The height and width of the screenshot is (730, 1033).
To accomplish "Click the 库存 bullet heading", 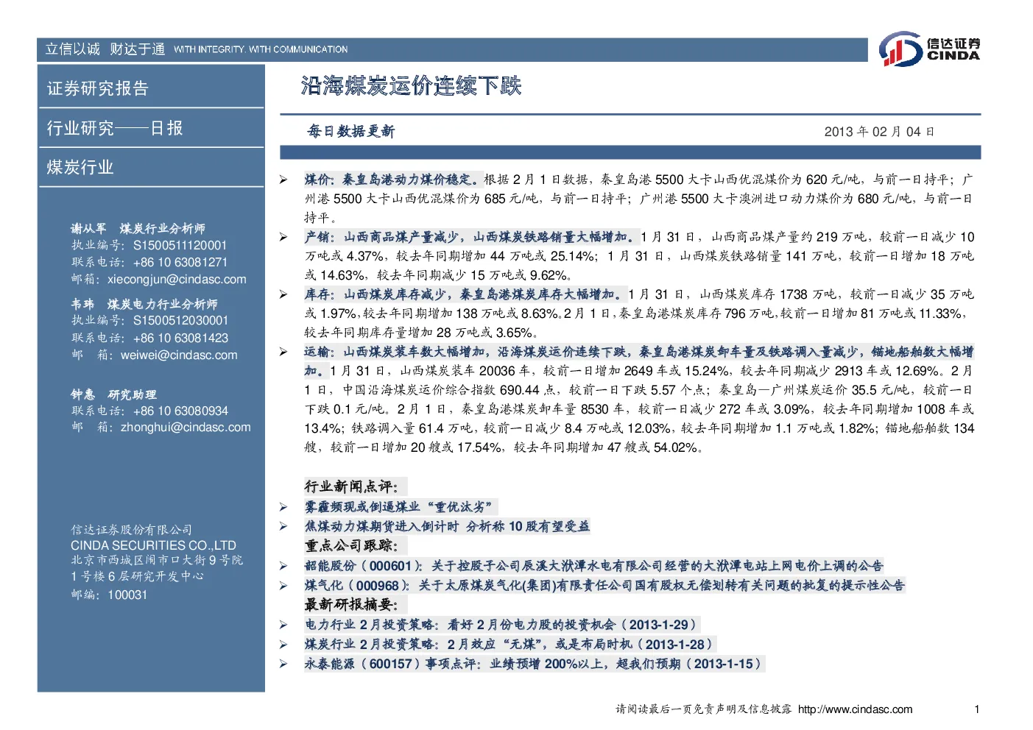I will point(465,294).
